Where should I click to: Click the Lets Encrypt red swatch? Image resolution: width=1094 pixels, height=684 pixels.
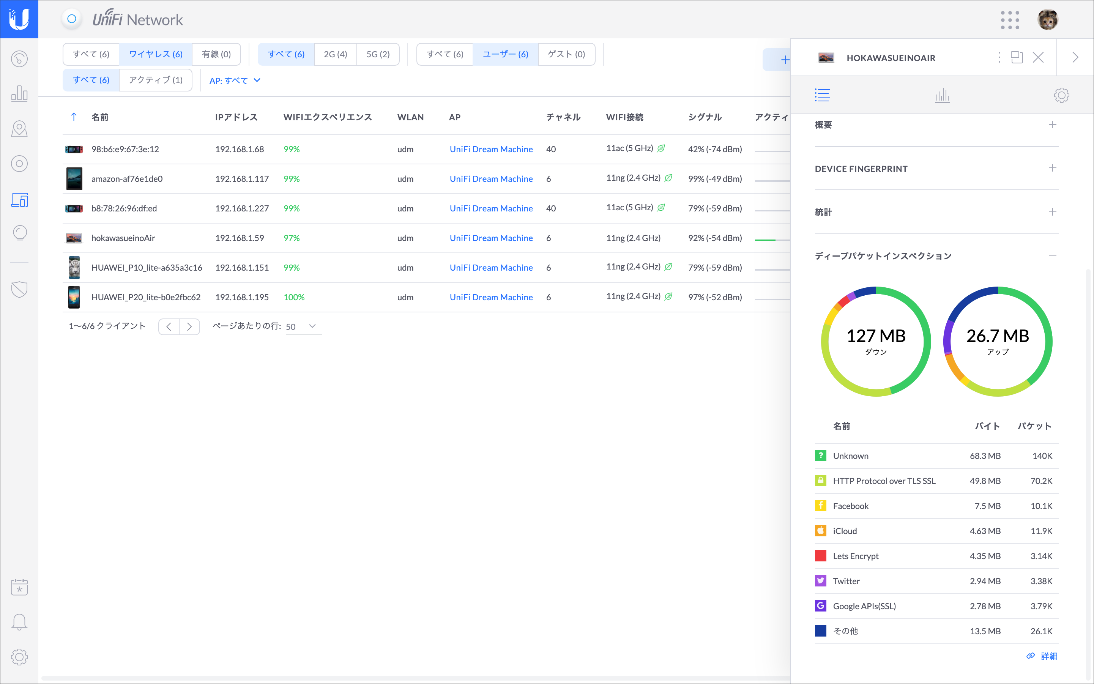(820, 556)
